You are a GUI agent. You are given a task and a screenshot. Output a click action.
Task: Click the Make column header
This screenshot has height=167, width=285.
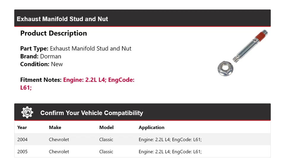coord(55,128)
